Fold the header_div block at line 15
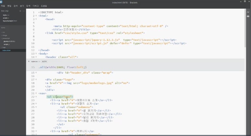The width and height of the screenshot is (251, 136). pos(36,73)
